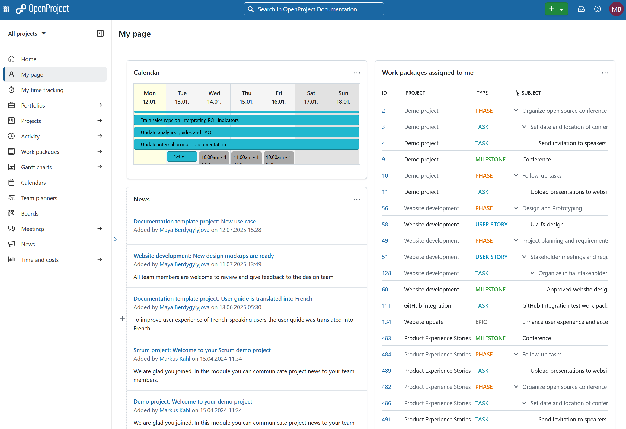The image size is (626, 429).
Task: Open the Boards module
Action: coord(30,213)
